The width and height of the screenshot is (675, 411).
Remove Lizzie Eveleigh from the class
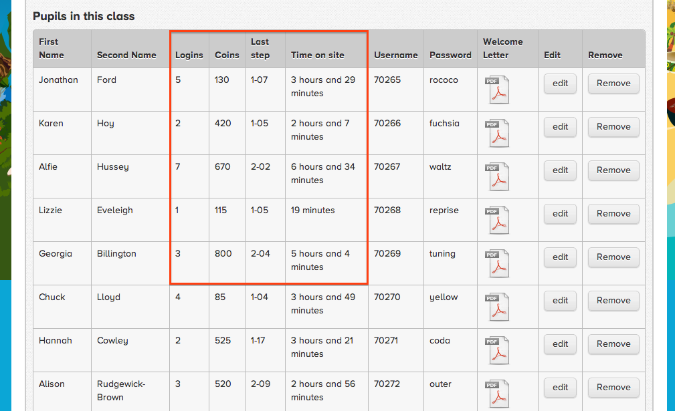tap(613, 214)
